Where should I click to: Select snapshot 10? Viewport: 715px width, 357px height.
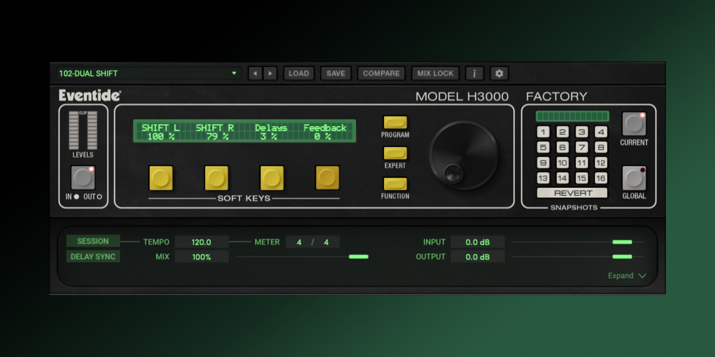(x=562, y=163)
